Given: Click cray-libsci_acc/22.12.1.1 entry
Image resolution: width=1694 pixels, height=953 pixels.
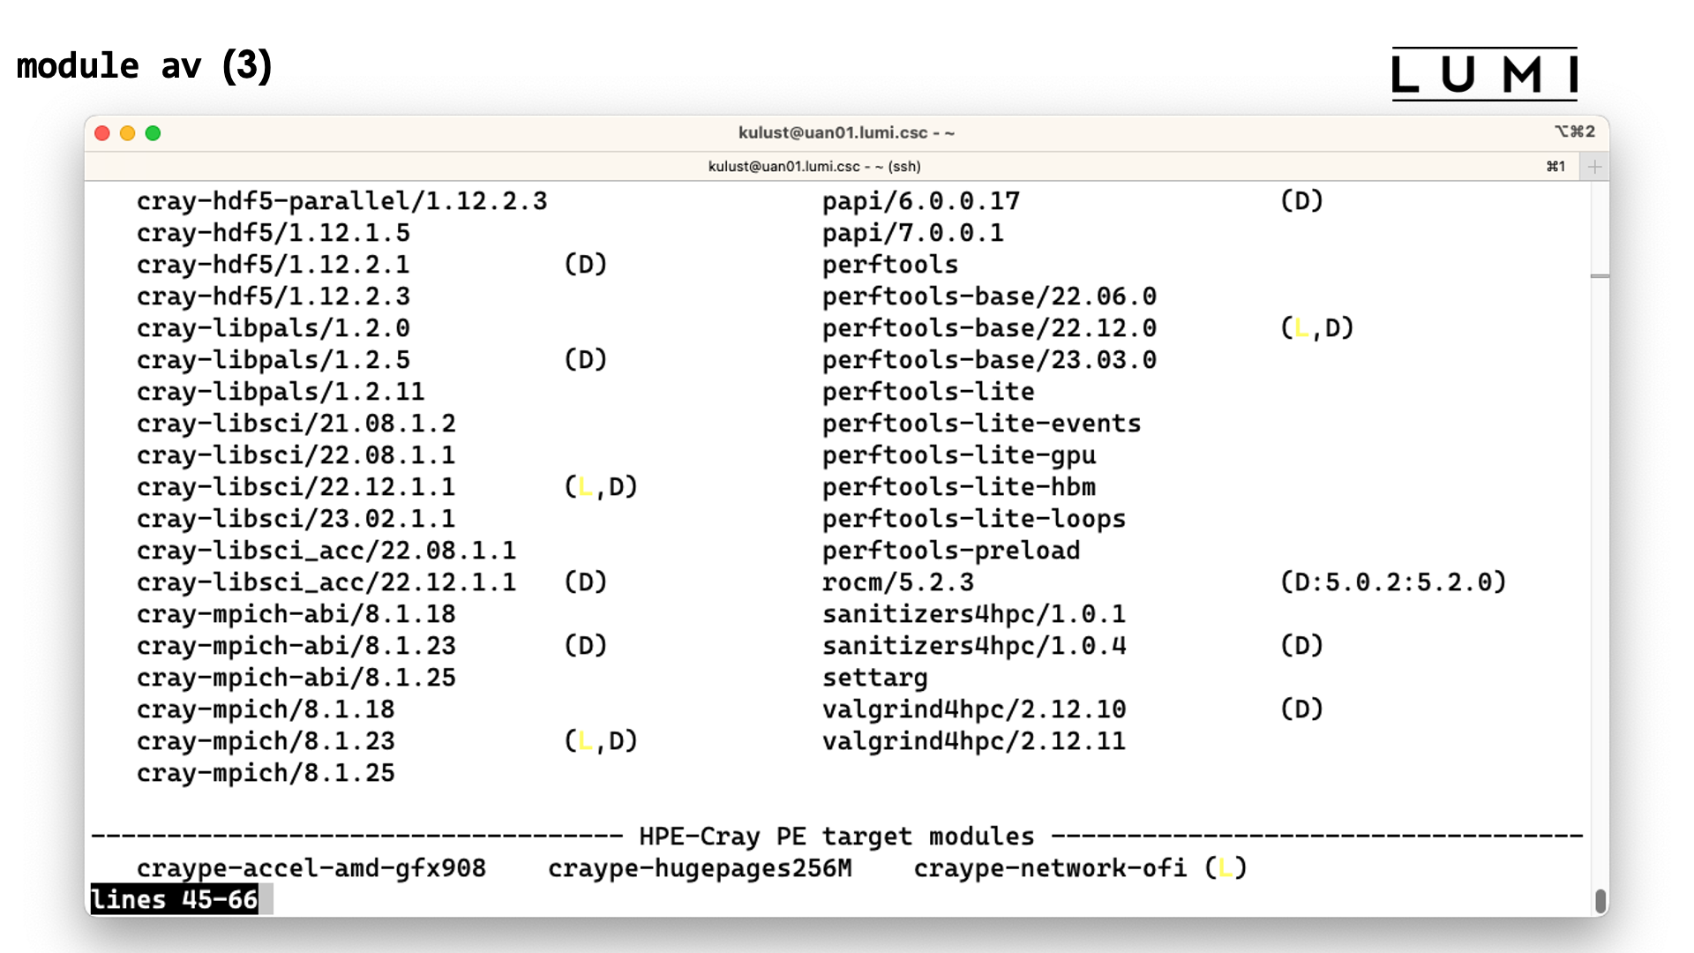Looking at the screenshot, I should click(x=326, y=582).
